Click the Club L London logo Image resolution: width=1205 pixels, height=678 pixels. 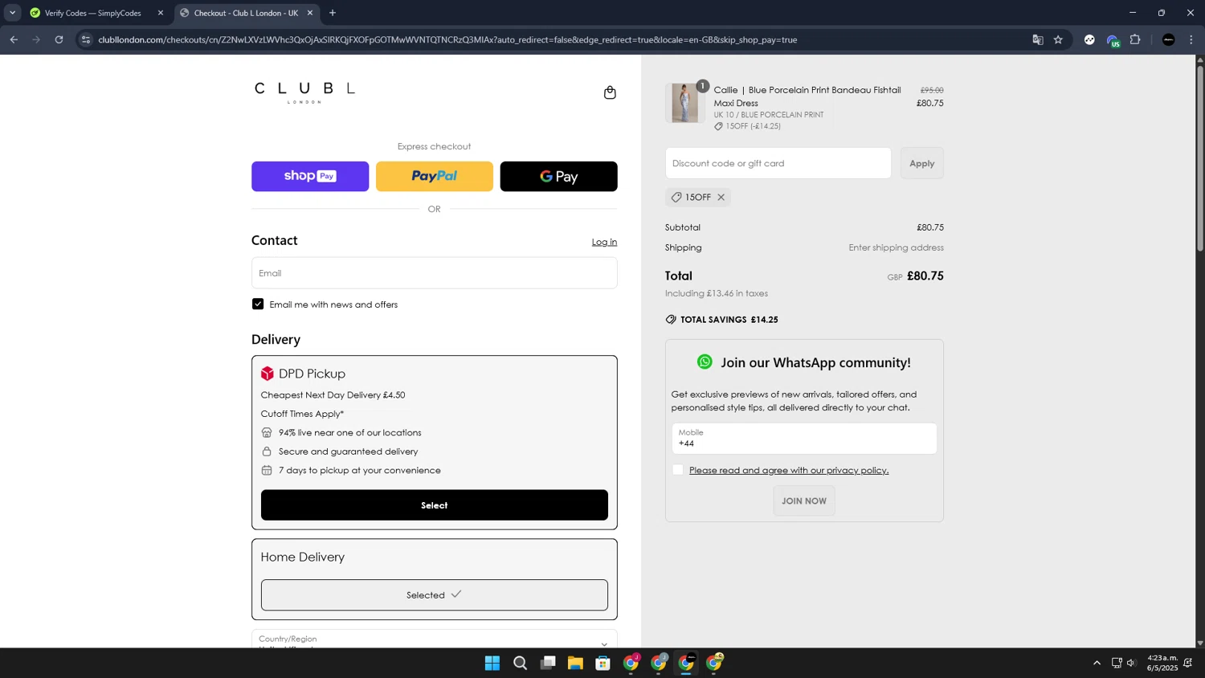click(304, 92)
